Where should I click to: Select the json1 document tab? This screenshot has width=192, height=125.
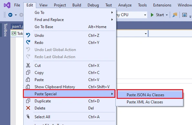coord(17,26)
